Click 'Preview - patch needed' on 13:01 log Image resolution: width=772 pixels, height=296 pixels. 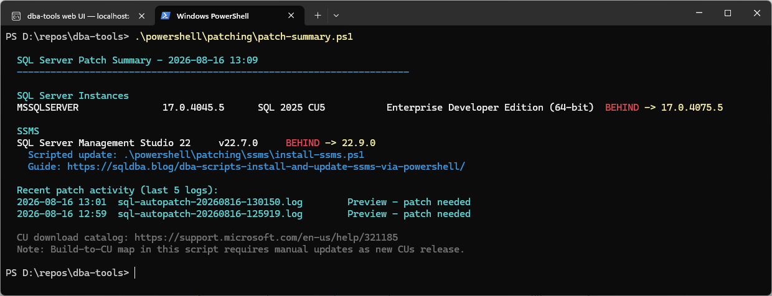pyautogui.click(x=409, y=202)
